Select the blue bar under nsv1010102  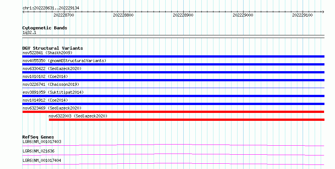(x=173, y=80)
